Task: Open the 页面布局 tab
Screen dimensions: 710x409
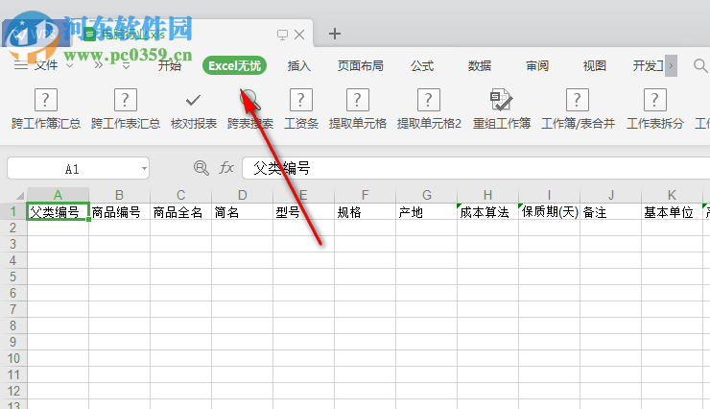Action: click(x=361, y=65)
